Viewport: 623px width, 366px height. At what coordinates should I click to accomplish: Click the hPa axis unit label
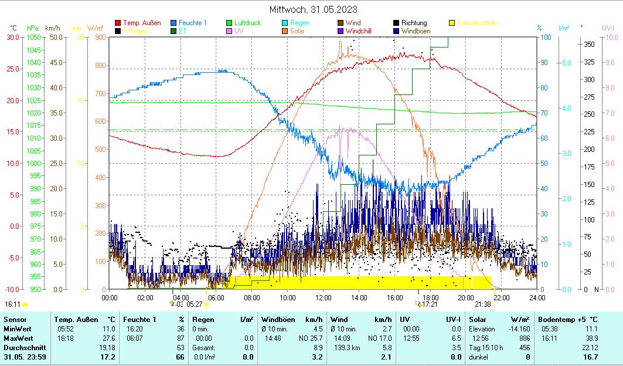coord(33,28)
